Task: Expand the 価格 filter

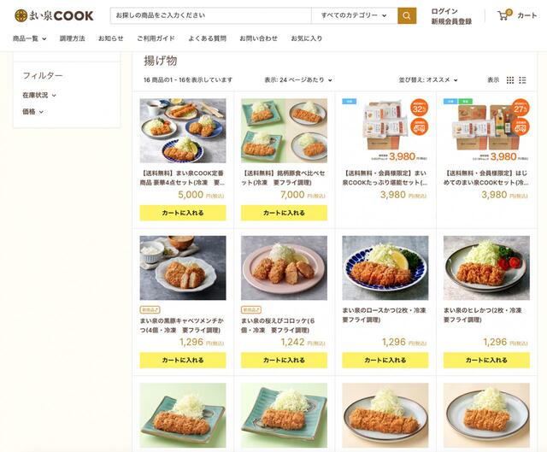Action: (x=32, y=112)
